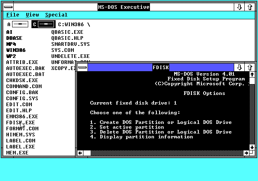Image resolution: width=258 pixels, height=181 pixels.
Task: Click the MS-DOS Executive title bar
Action: click(124, 7)
